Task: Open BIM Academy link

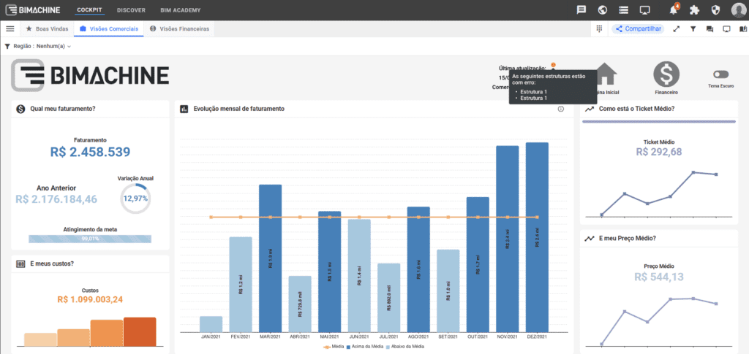Action: (179, 10)
